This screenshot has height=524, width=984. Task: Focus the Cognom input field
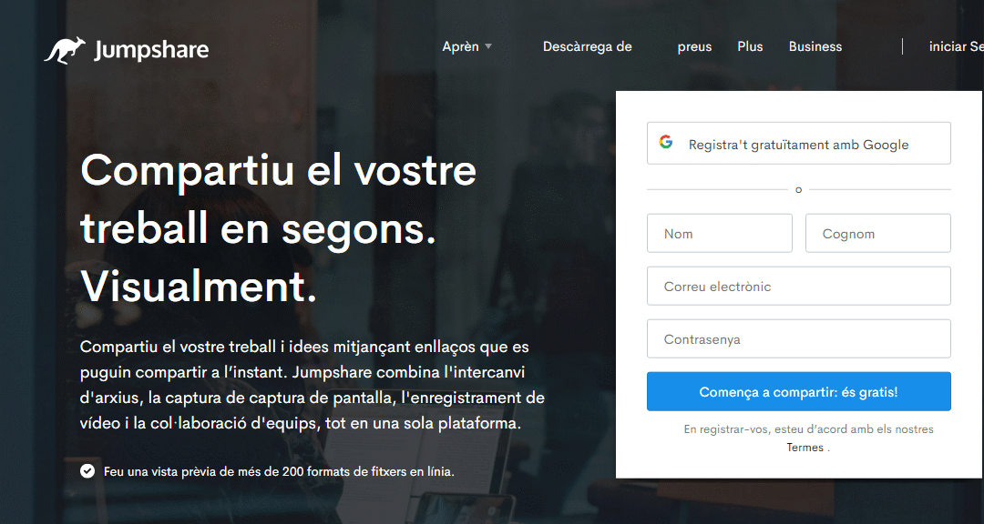[878, 233]
